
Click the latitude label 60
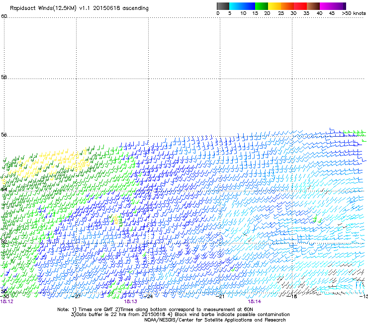tap(4, 16)
